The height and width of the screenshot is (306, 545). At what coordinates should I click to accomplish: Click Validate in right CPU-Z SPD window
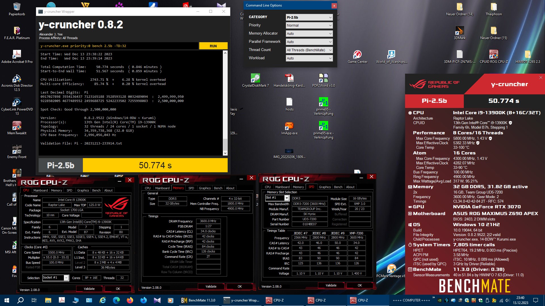(331, 285)
